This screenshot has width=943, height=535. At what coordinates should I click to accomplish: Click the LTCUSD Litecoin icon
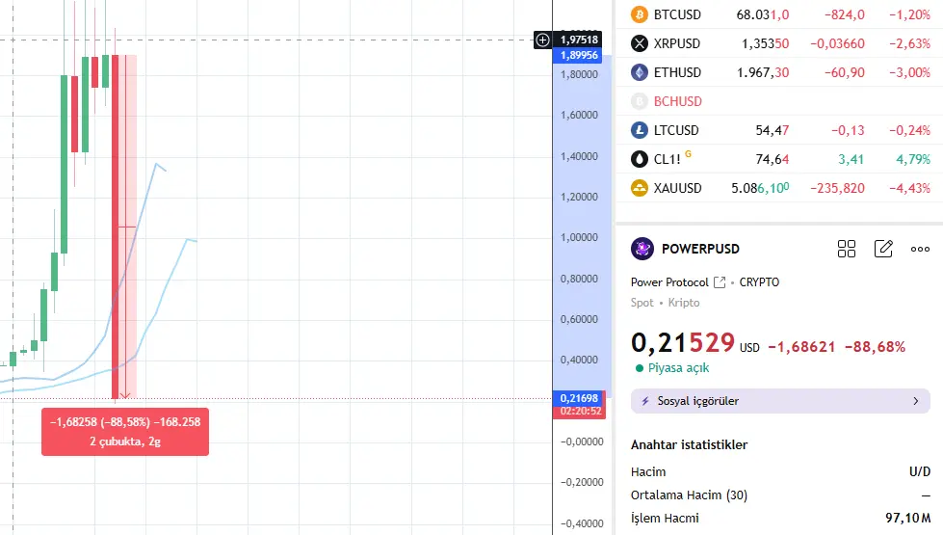pos(640,130)
